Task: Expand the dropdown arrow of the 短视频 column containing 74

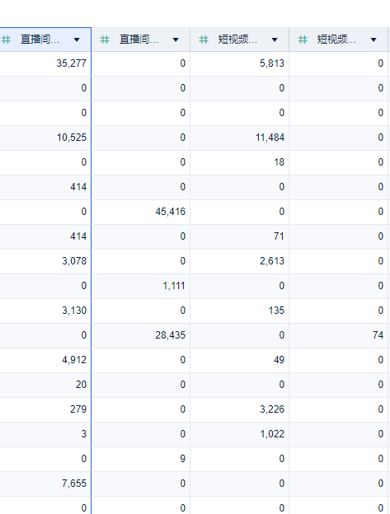Action: [374, 40]
